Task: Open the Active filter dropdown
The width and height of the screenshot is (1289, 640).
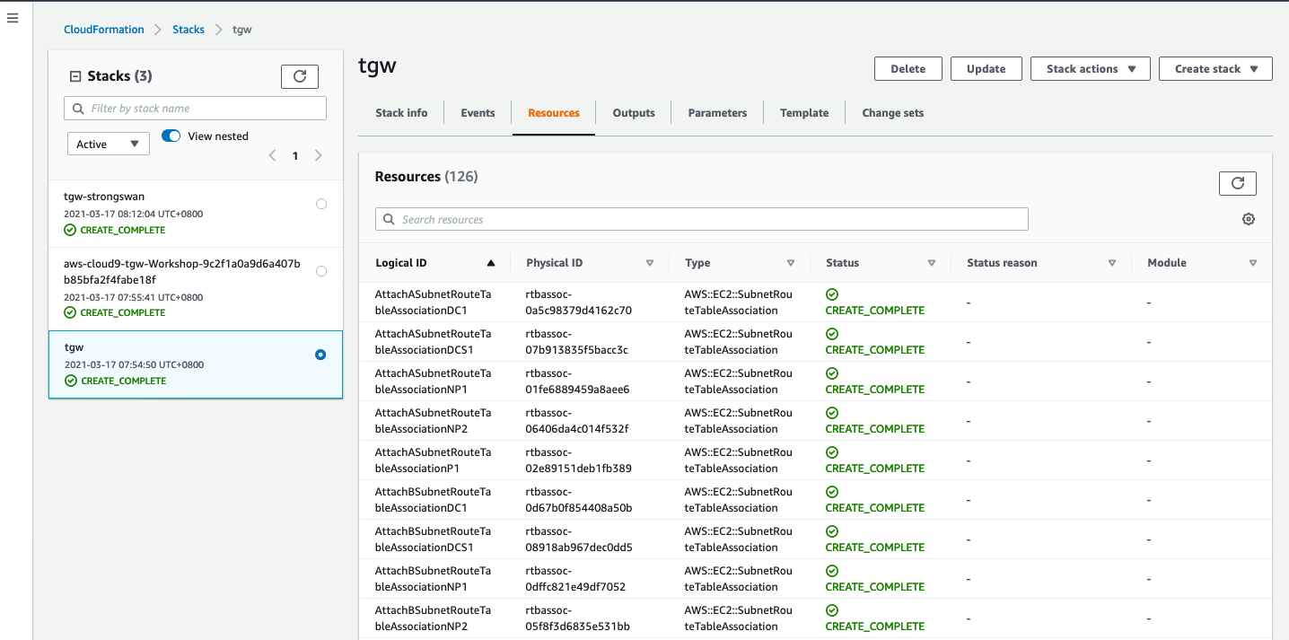Action: (109, 144)
